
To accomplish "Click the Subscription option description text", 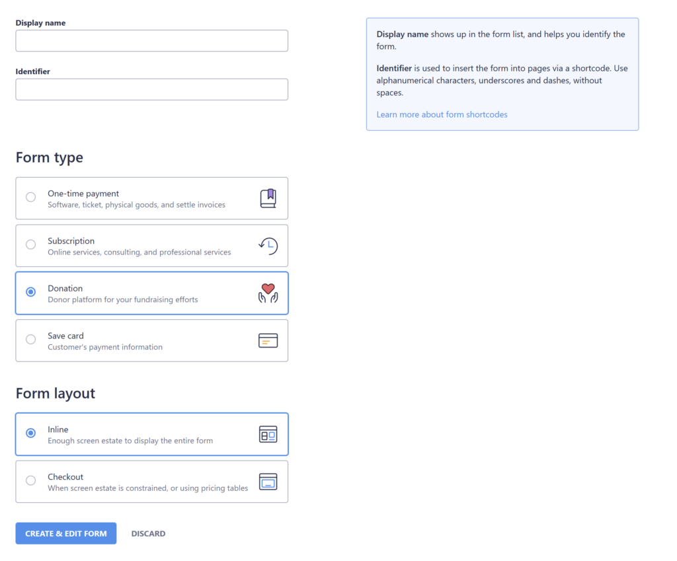I will 139,252.
